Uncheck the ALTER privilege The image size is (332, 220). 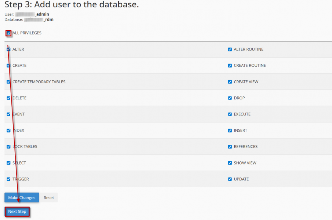[x=8, y=49]
